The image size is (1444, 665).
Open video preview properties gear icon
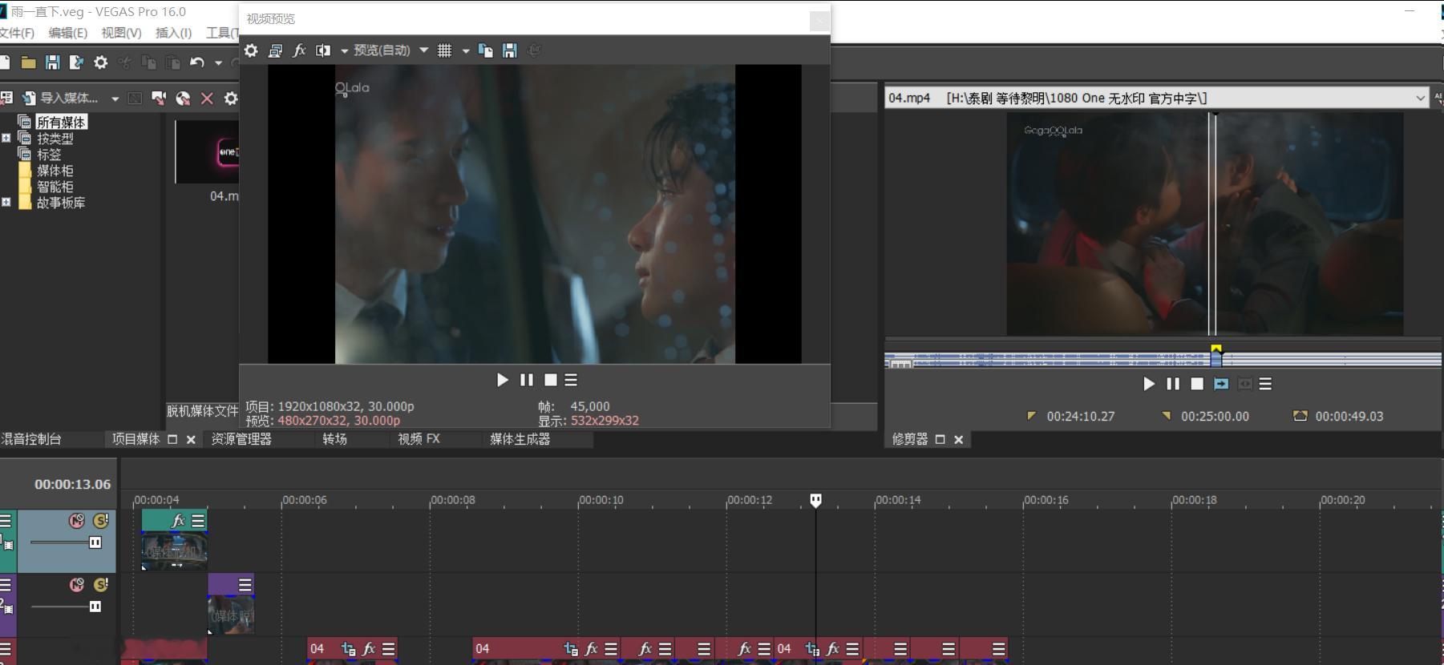pyautogui.click(x=251, y=50)
